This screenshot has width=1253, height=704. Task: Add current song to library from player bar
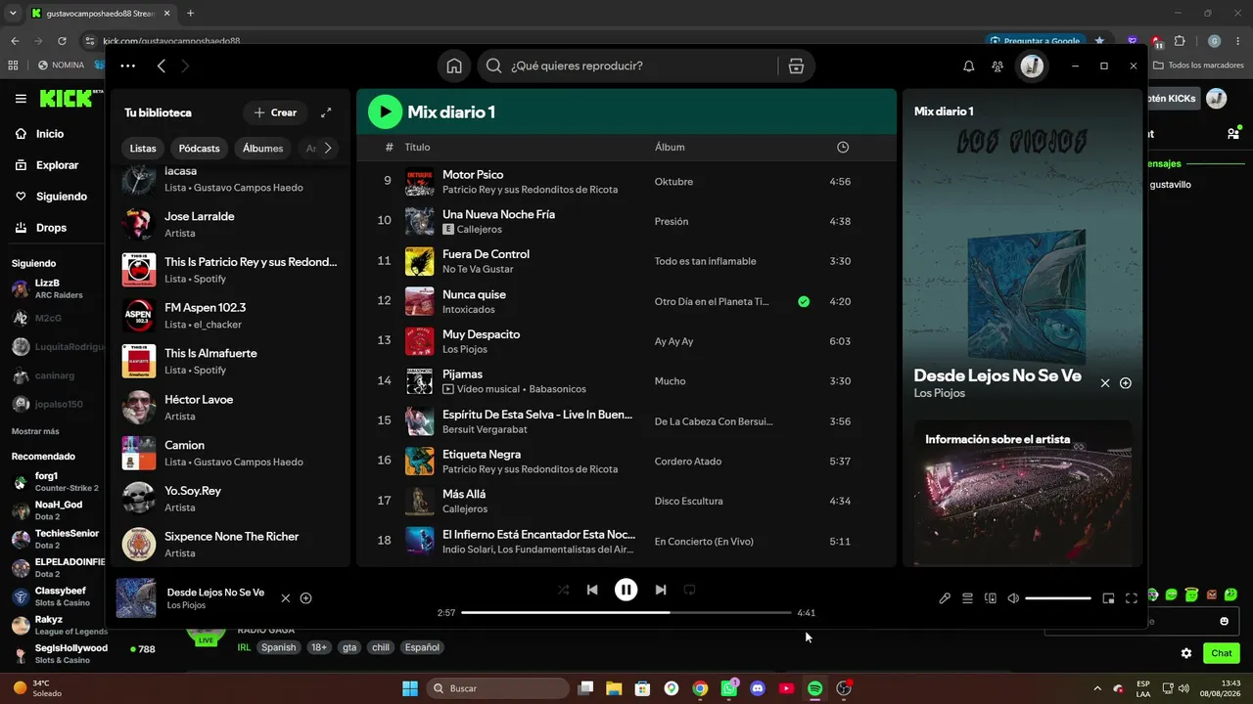click(x=306, y=598)
